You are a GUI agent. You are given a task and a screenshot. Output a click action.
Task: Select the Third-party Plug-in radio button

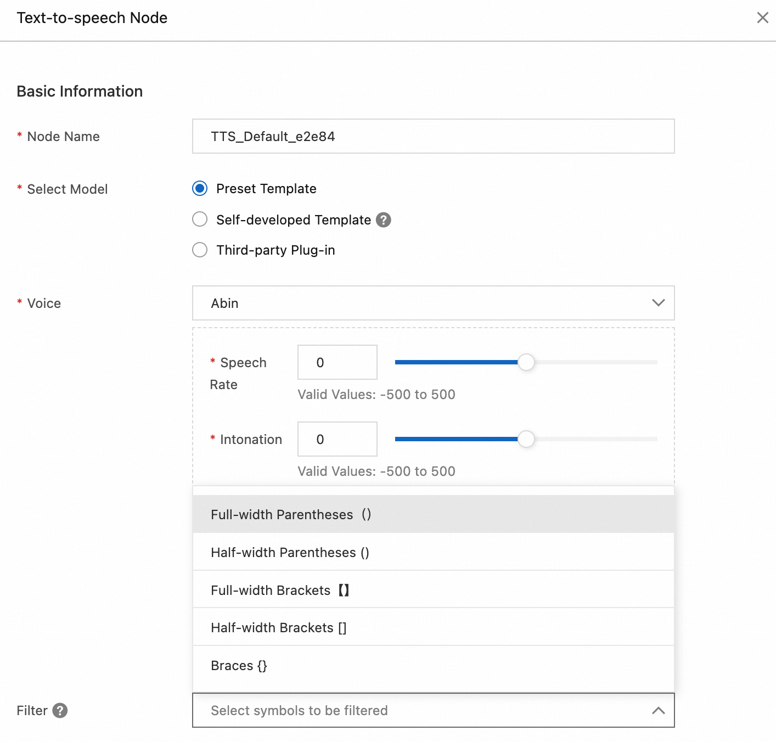[200, 250]
